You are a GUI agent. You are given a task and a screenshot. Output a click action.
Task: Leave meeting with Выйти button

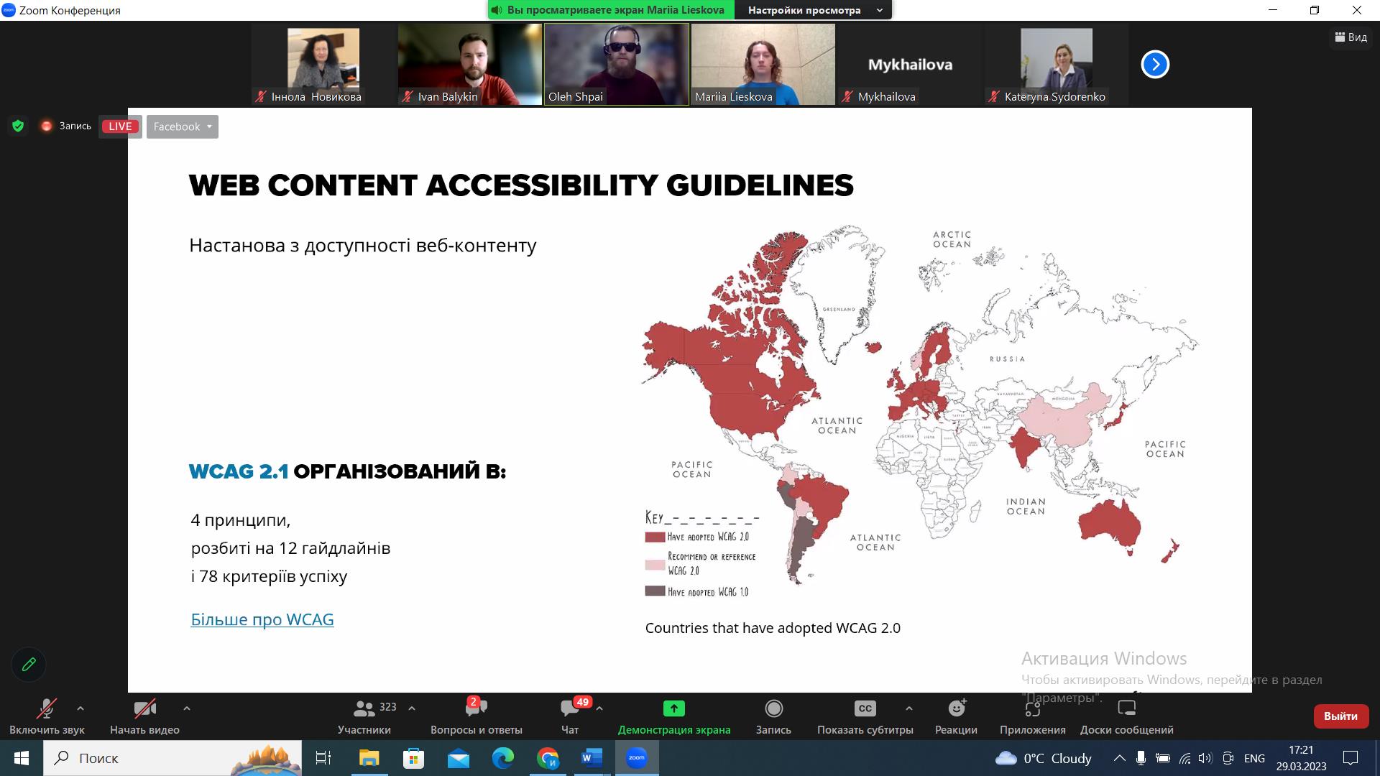[1340, 716]
